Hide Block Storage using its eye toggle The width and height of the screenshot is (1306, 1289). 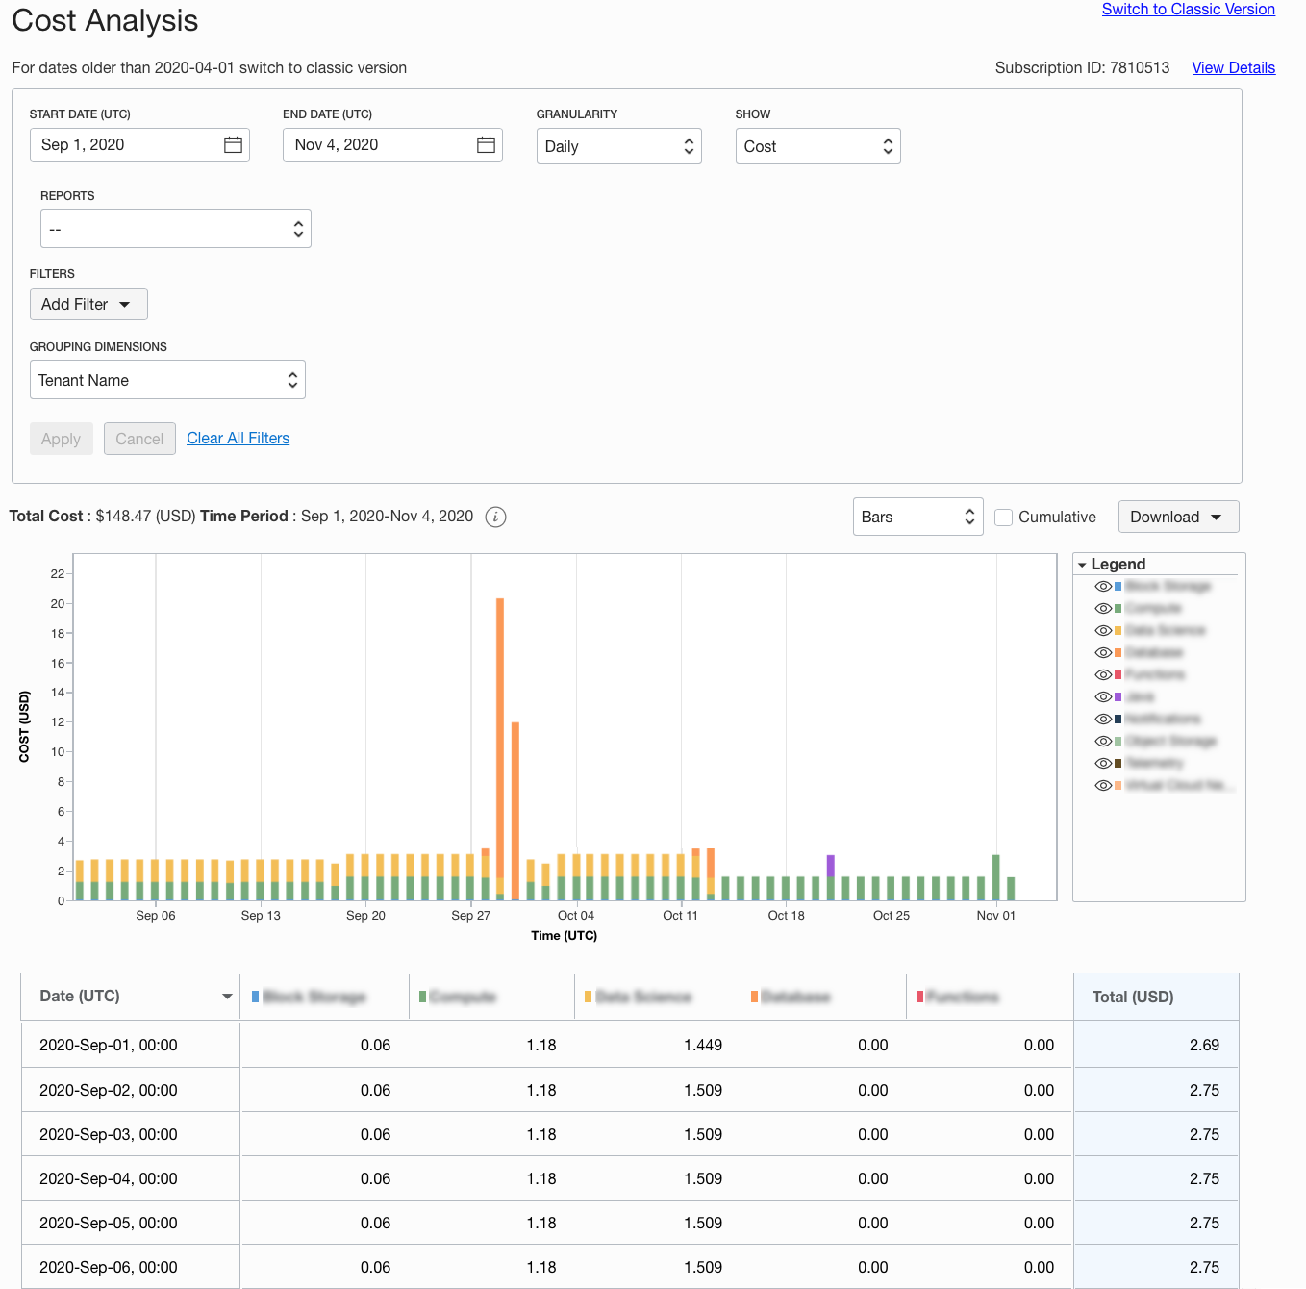tap(1103, 586)
